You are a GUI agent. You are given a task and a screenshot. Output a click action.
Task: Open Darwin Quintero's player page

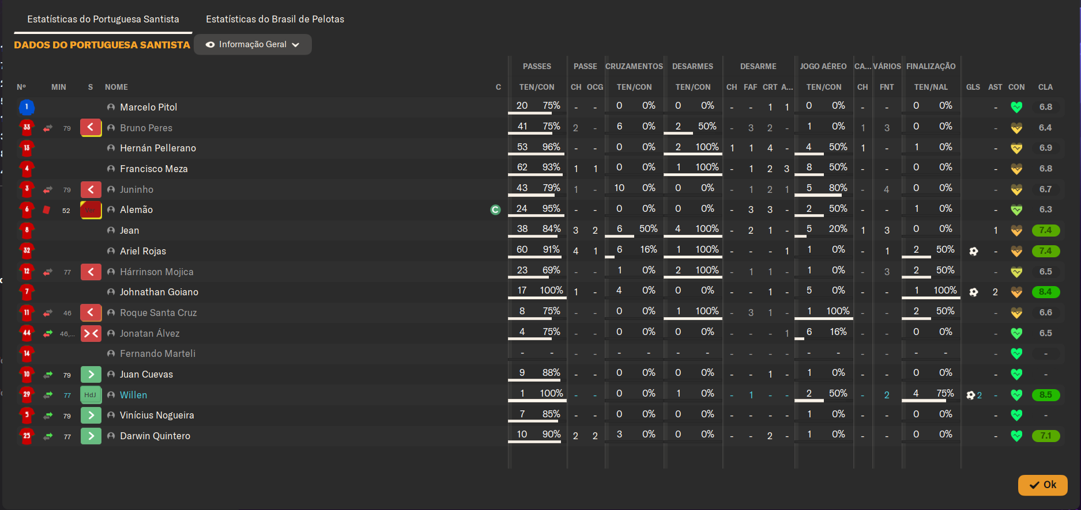tap(155, 436)
